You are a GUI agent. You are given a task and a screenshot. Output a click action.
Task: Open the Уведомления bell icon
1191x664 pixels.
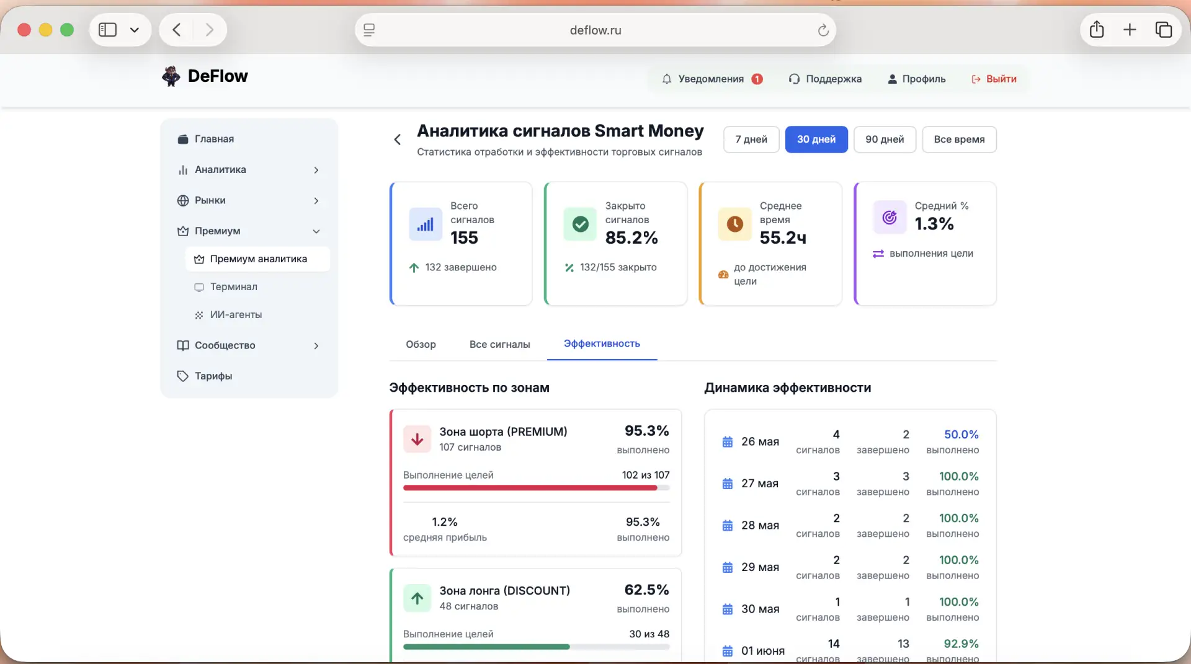pyautogui.click(x=667, y=79)
